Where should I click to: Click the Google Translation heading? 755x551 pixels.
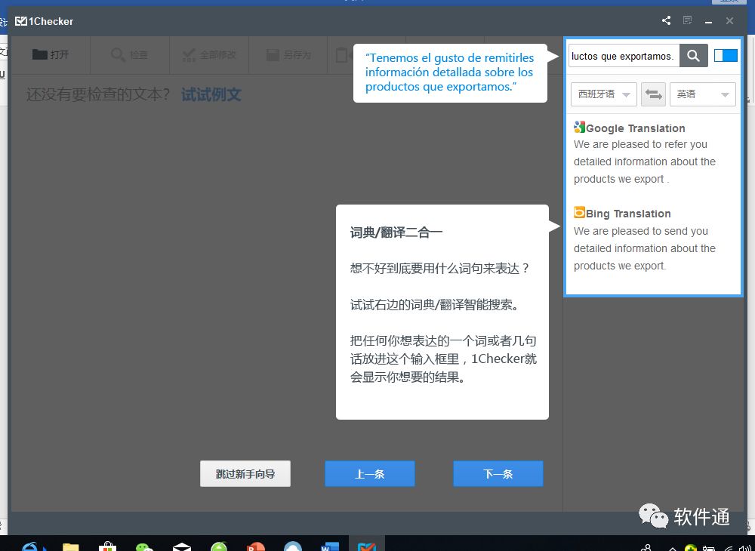[x=636, y=128]
